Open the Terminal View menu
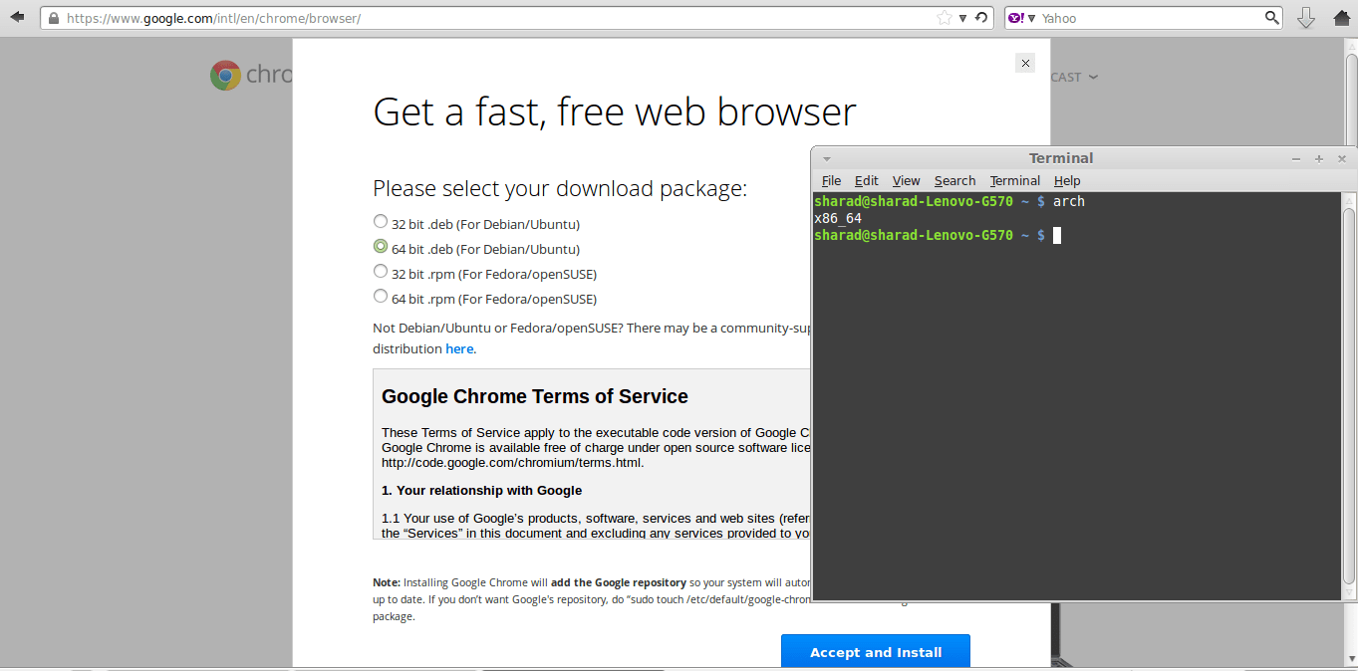 (x=906, y=180)
